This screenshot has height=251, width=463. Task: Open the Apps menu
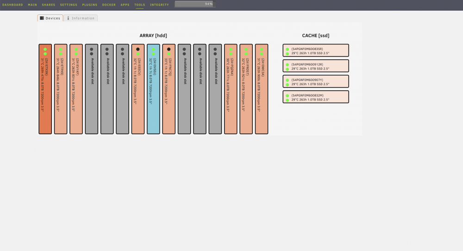click(125, 5)
